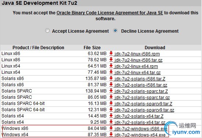The width and height of the screenshot is (202, 138).
Task: Select the Accept License Agreement radio button
Action: point(47,30)
